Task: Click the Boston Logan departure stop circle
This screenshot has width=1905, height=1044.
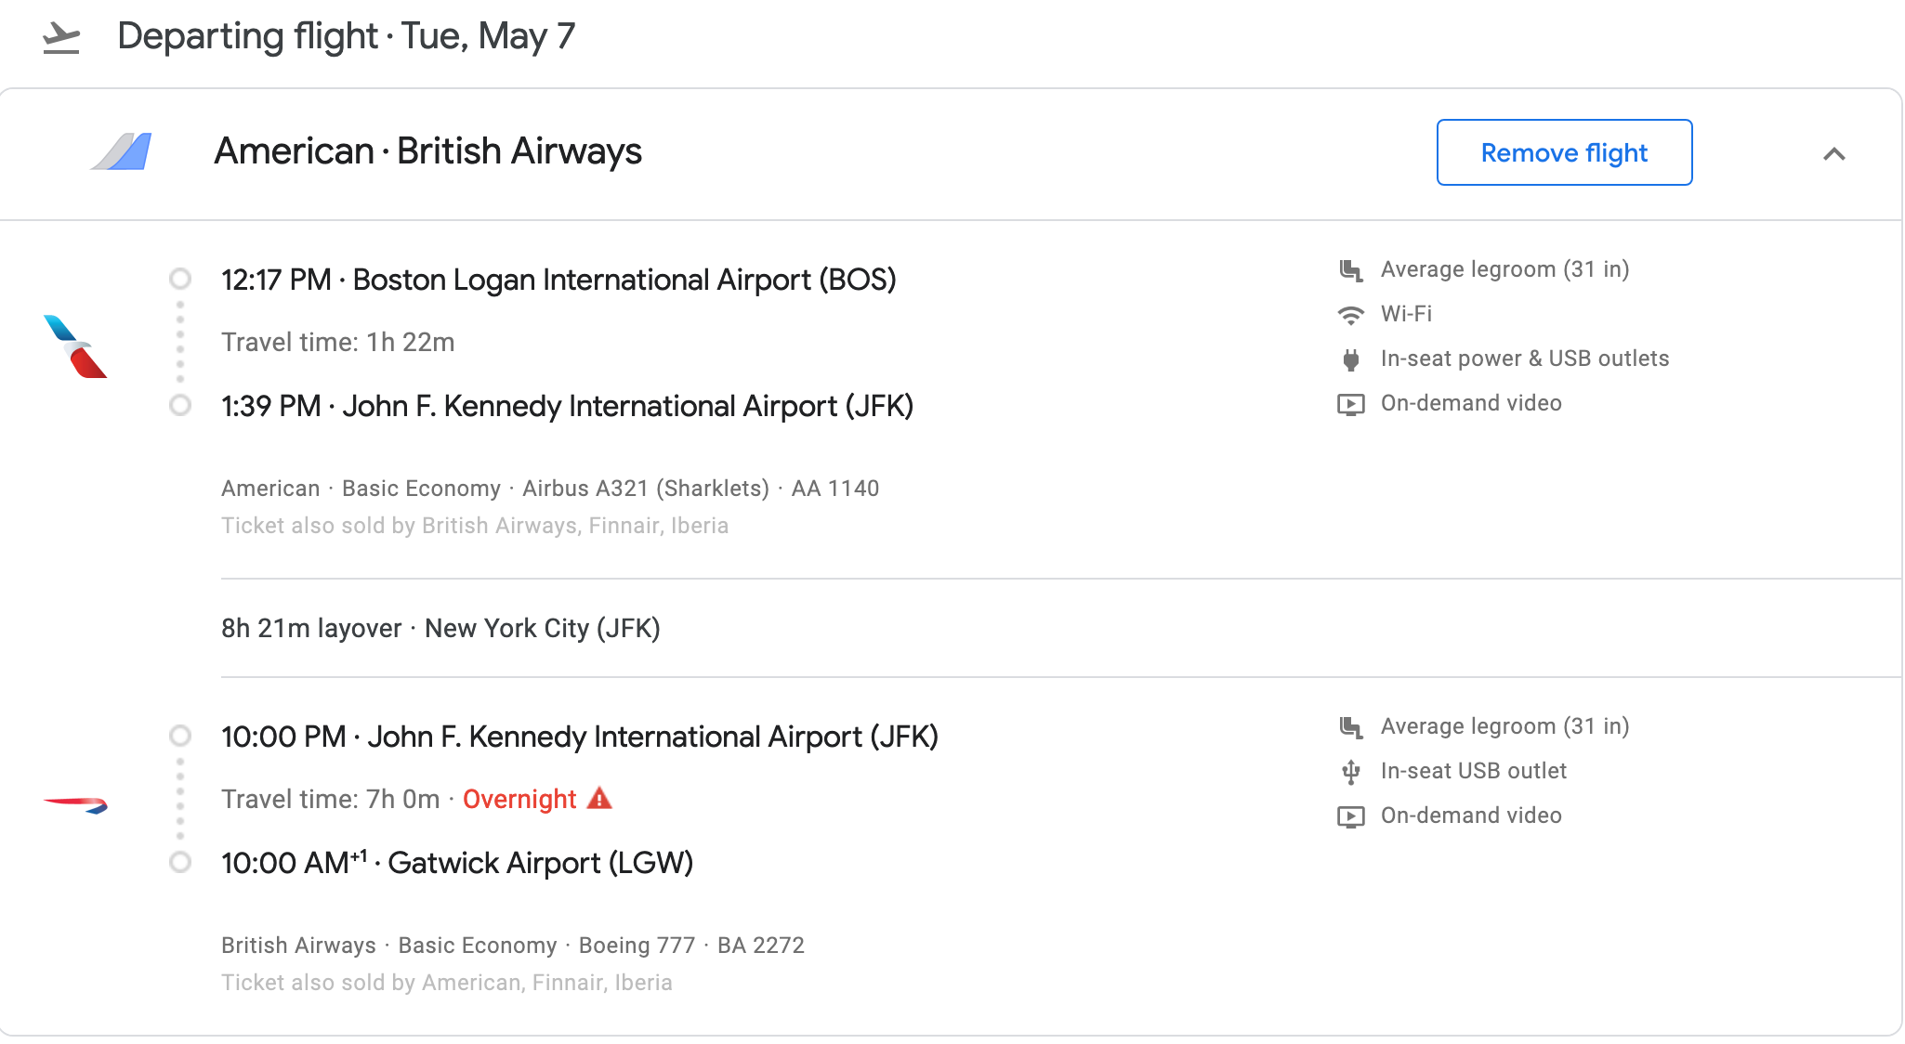Action: (x=180, y=279)
